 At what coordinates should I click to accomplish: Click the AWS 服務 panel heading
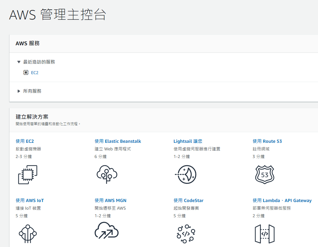(x=28, y=43)
